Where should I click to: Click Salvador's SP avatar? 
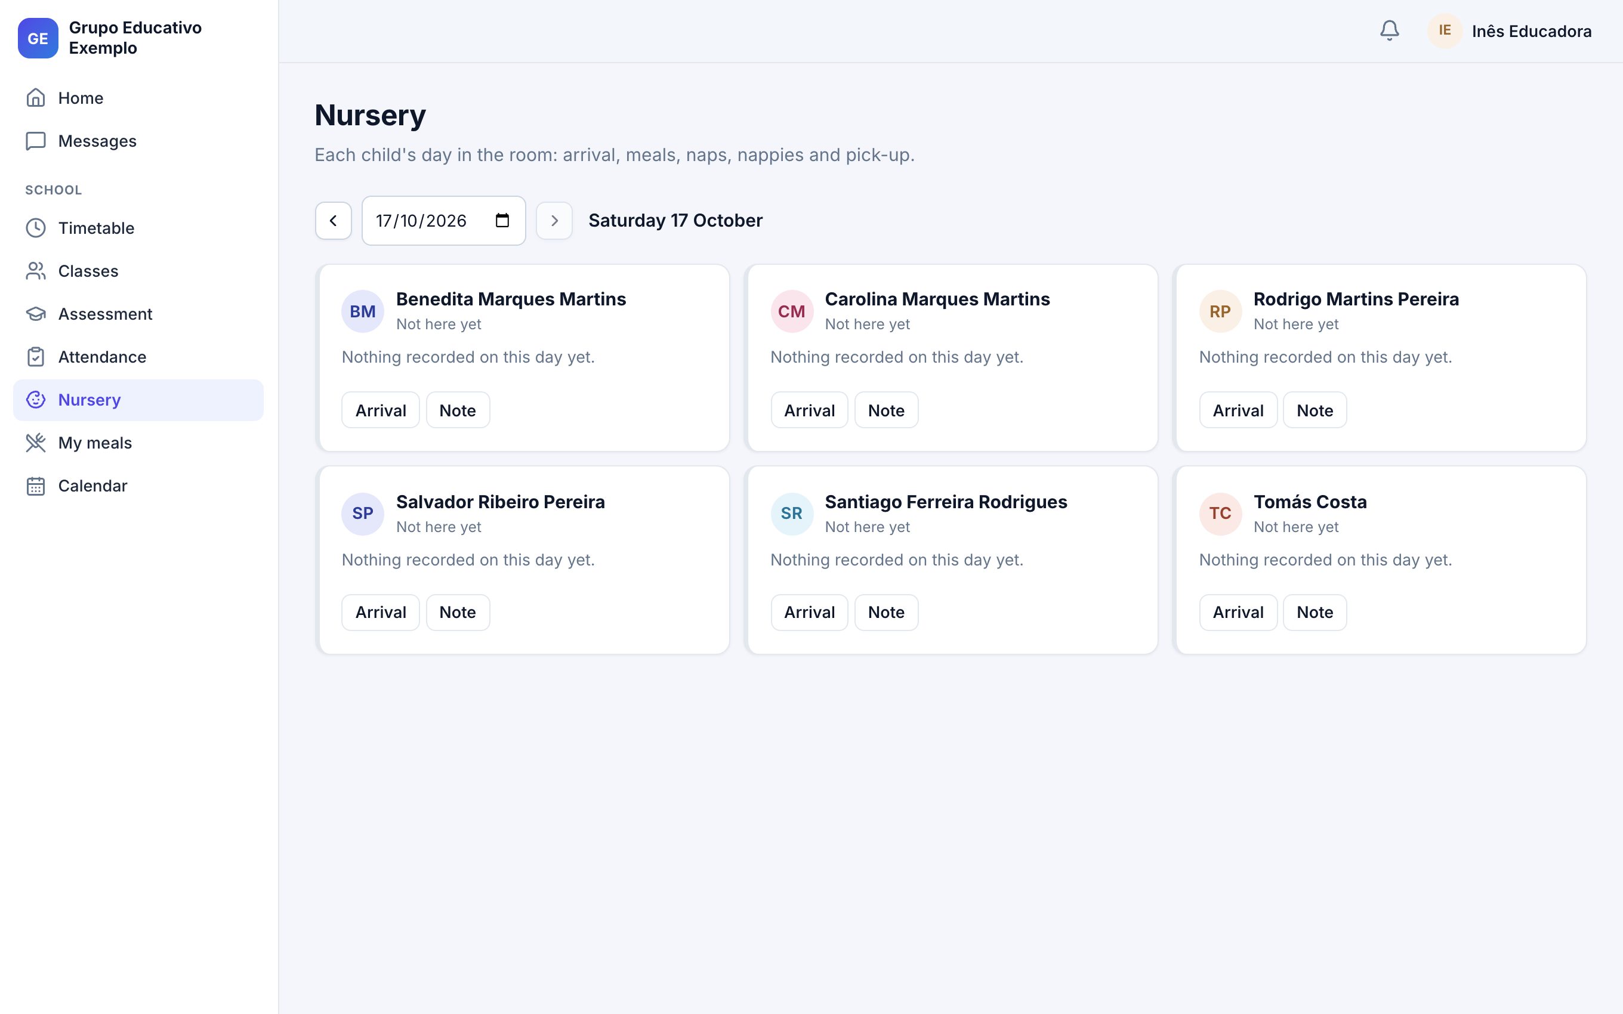pyautogui.click(x=363, y=514)
